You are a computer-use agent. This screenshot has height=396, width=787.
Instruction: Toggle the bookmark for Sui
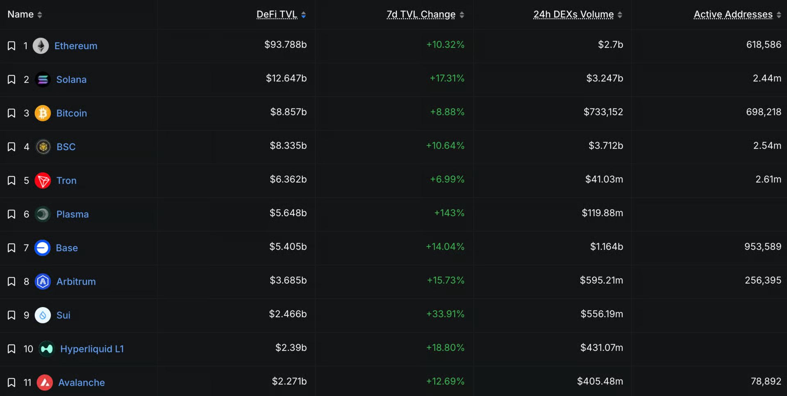click(x=11, y=315)
